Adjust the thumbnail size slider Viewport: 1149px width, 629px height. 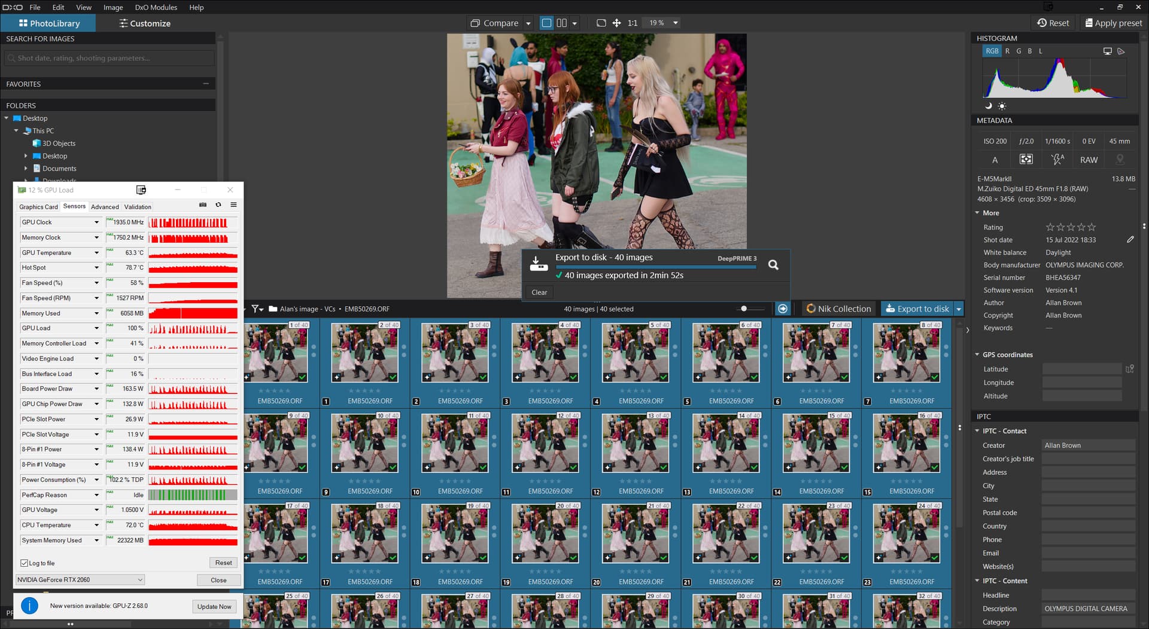[744, 309]
